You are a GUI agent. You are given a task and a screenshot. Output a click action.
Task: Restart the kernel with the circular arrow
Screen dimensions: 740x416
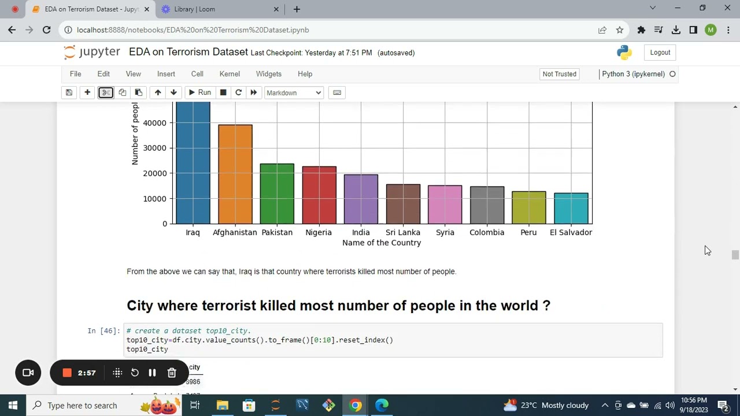tap(238, 92)
